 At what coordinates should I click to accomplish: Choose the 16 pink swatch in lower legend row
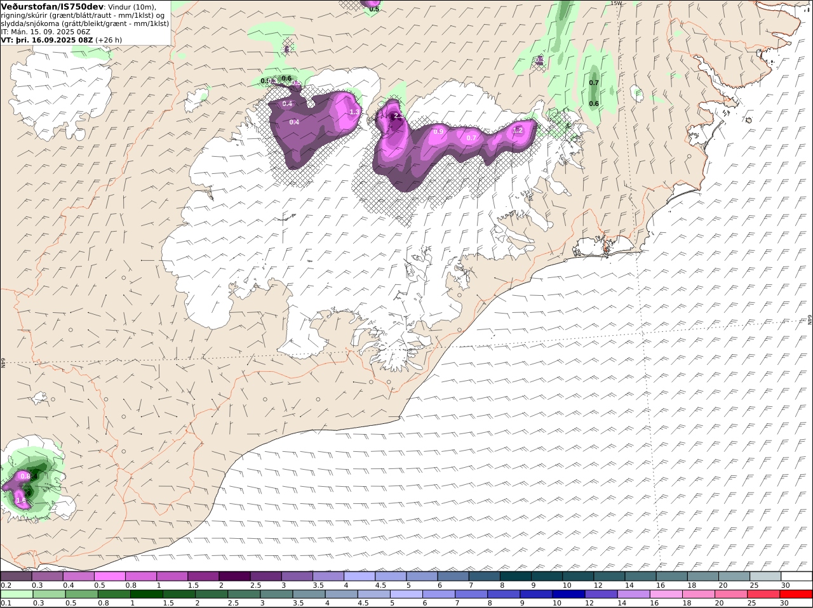[x=666, y=595]
